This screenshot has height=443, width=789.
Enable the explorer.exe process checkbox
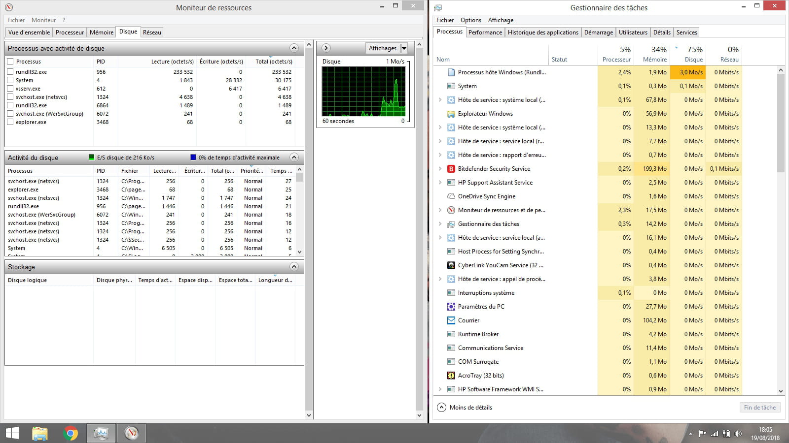point(10,122)
